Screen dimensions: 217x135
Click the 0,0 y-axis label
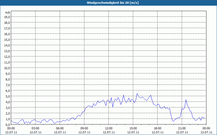click(8, 125)
